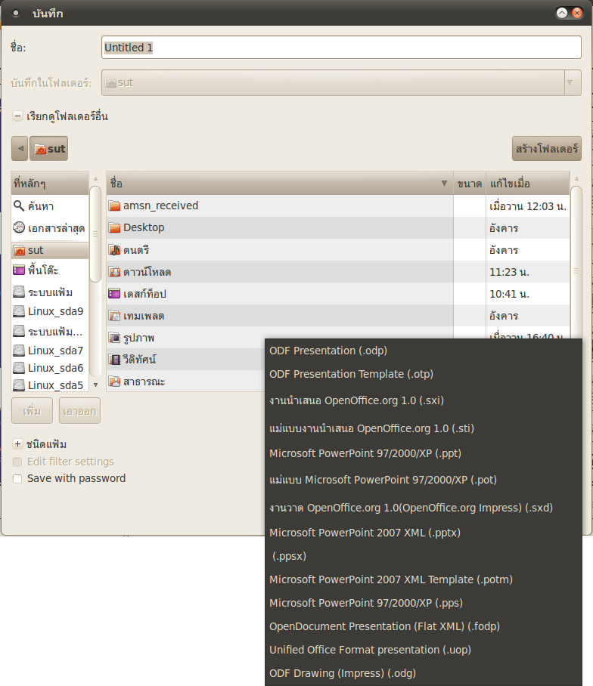The width and height of the screenshot is (593, 686).
Task: Click the sidebar scroll down arrow
Action: [x=95, y=385]
